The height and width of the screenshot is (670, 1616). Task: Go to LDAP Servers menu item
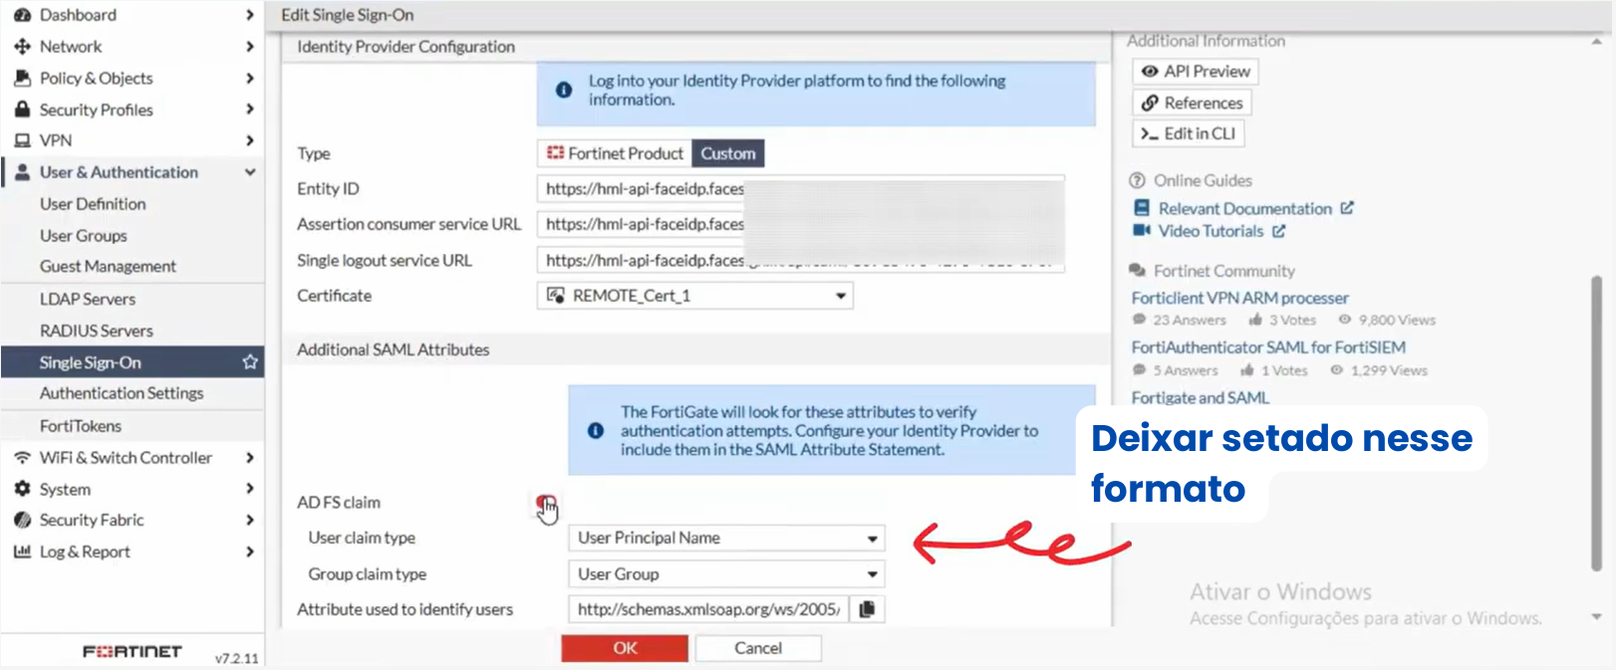88,299
